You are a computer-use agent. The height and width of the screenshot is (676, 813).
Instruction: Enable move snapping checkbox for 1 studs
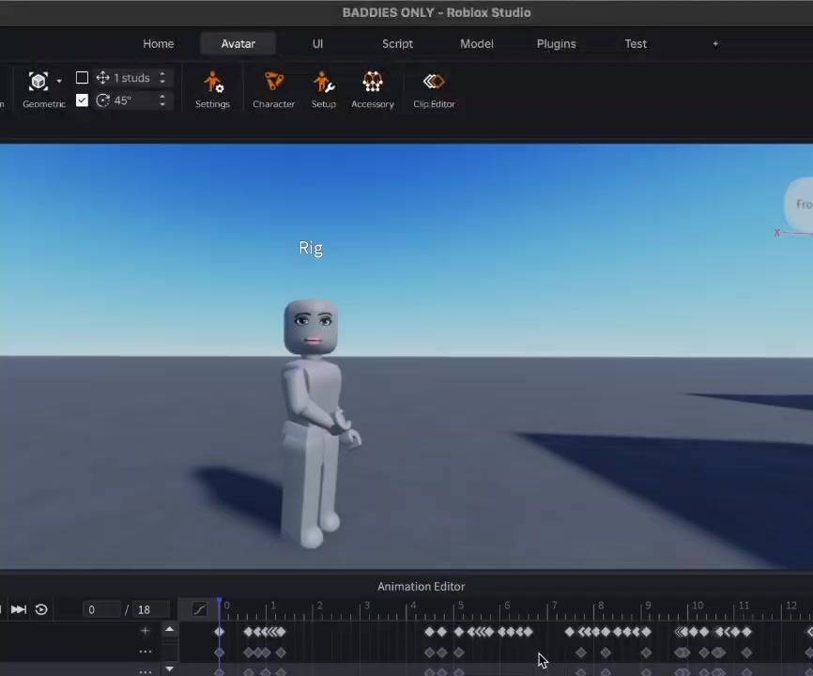pos(82,78)
